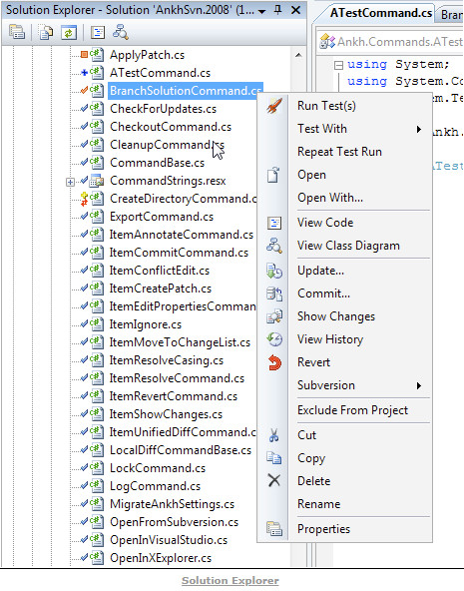
Task: Select MigrateAnkhSettings.cs in the tree
Action: tap(172, 504)
